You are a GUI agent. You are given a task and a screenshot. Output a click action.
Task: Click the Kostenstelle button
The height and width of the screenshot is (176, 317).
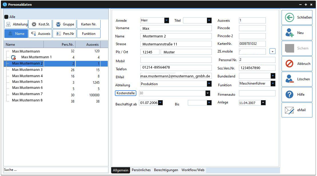click(125, 93)
